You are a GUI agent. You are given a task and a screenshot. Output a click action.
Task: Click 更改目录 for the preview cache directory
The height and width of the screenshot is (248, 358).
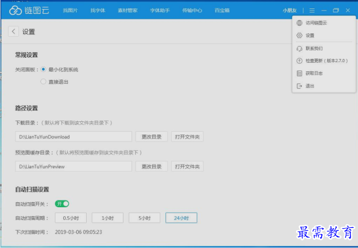pos(152,166)
